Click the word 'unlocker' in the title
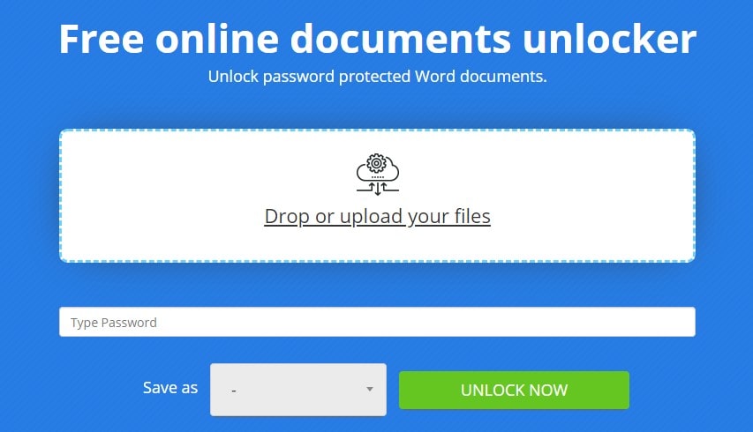The width and height of the screenshot is (753, 432). [x=609, y=39]
